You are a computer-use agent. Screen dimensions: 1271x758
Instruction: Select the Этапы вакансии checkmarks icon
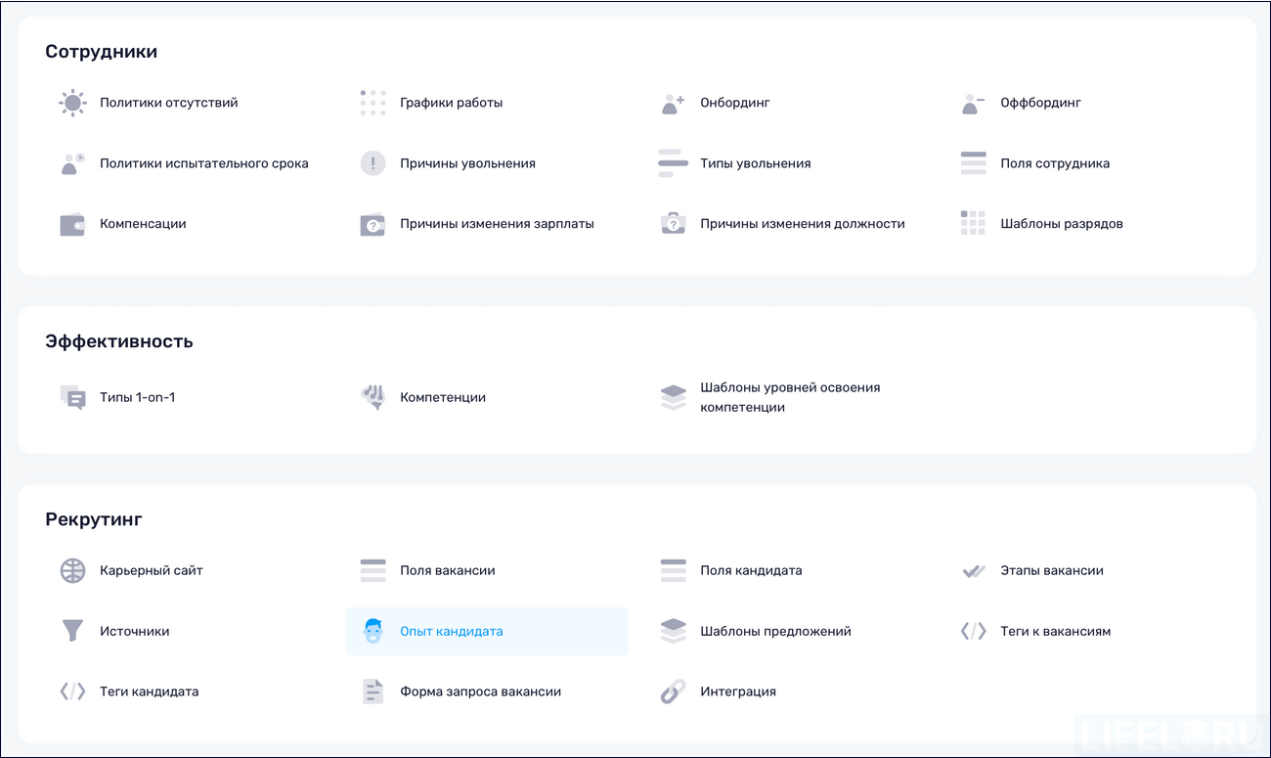coord(973,570)
